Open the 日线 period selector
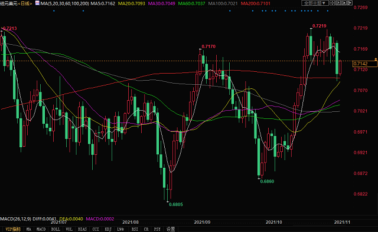The width and height of the screenshot is (378, 232). point(25,4)
